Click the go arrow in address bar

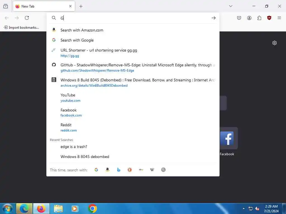click(214, 18)
